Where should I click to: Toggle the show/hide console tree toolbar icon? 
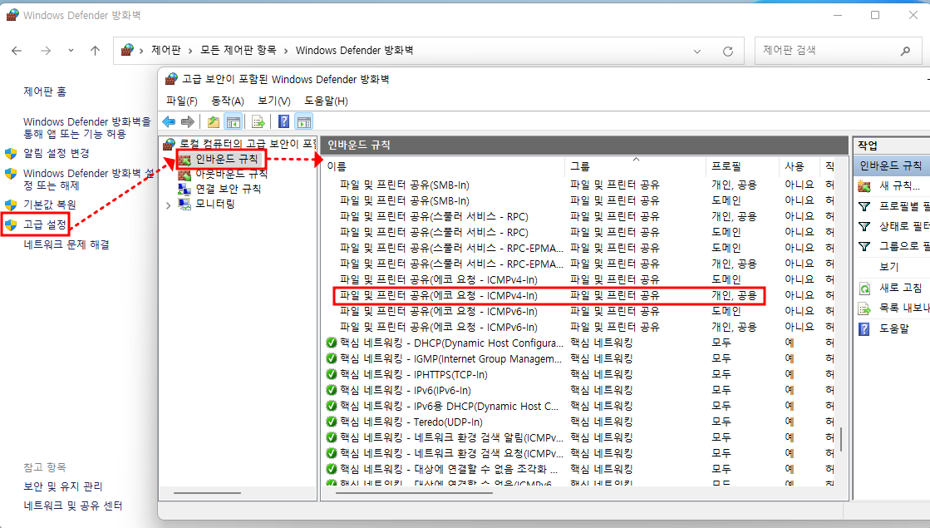tap(234, 122)
